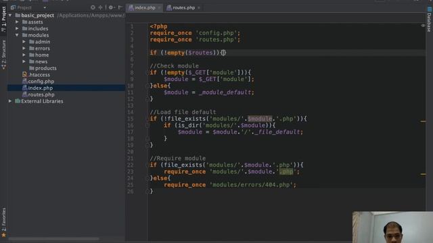Click the //Check module comment
The width and height of the screenshot is (433, 243).
pos(174,66)
